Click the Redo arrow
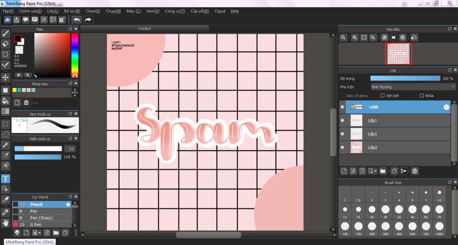The width and height of the screenshot is (458, 245). [88, 20]
